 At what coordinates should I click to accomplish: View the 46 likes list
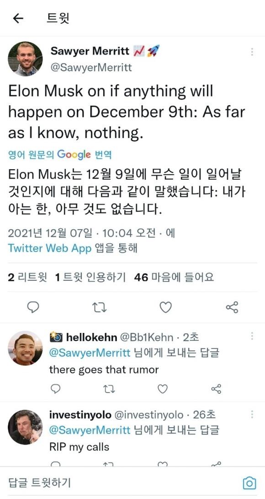[x=174, y=278]
